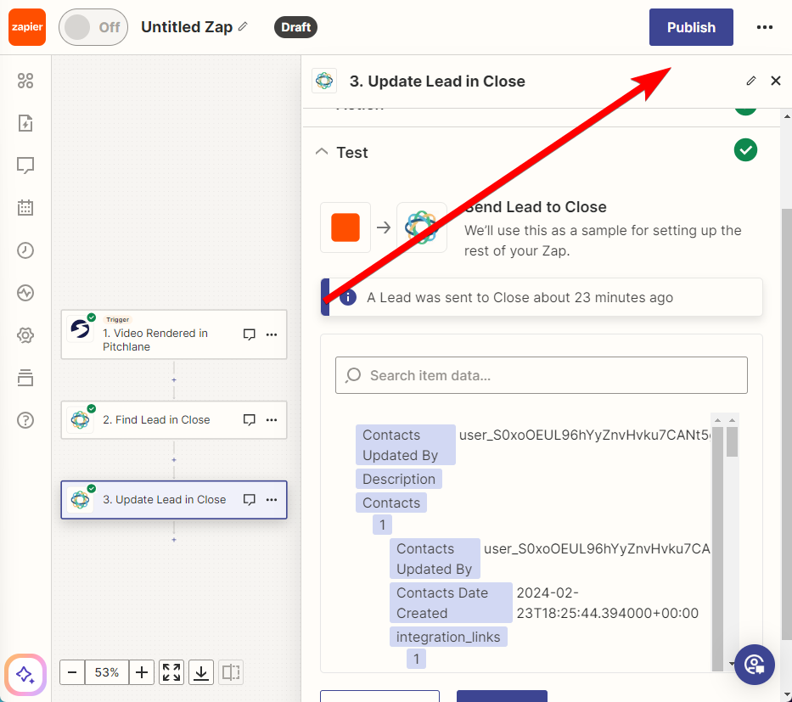Viewport: 792px width, 702px height.
Task: Edit the Untitled Zap name pencil
Action: pos(244,26)
